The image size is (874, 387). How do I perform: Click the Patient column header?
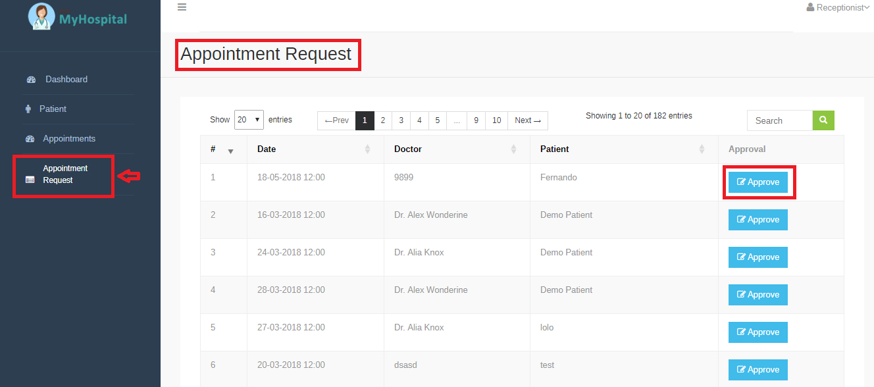624,149
